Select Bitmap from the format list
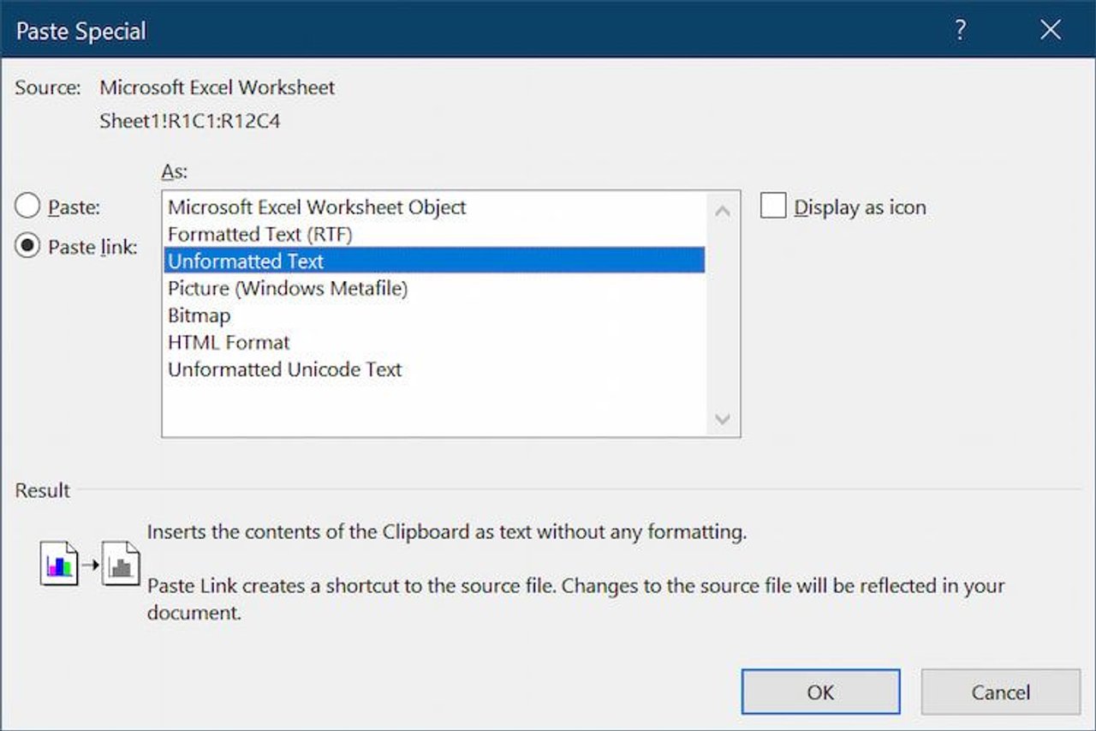Viewport: 1096px width, 731px height. 200,315
